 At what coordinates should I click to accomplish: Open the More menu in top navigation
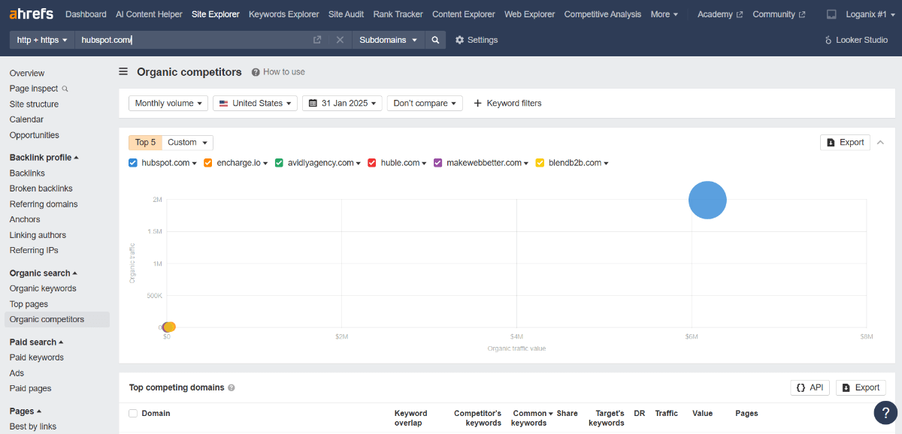pyautogui.click(x=664, y=14)
